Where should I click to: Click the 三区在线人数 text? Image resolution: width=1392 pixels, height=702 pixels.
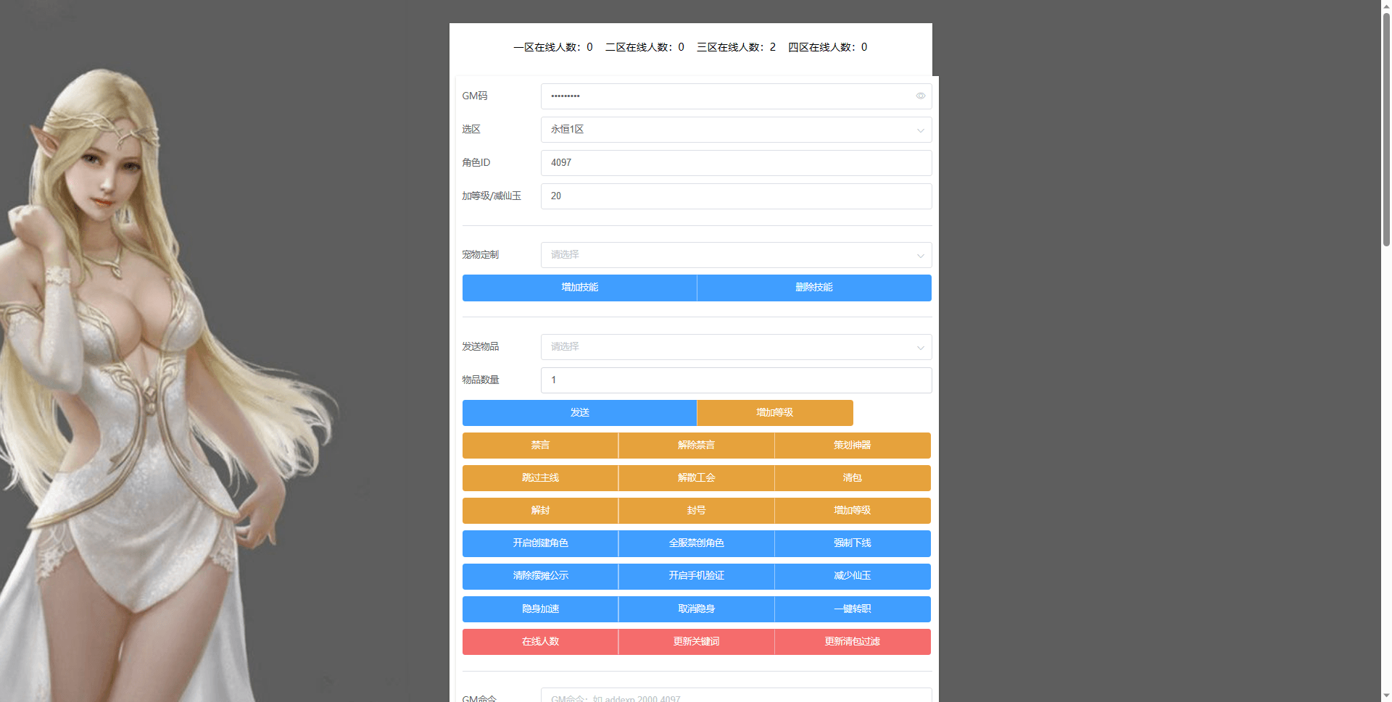pos(736,47)
